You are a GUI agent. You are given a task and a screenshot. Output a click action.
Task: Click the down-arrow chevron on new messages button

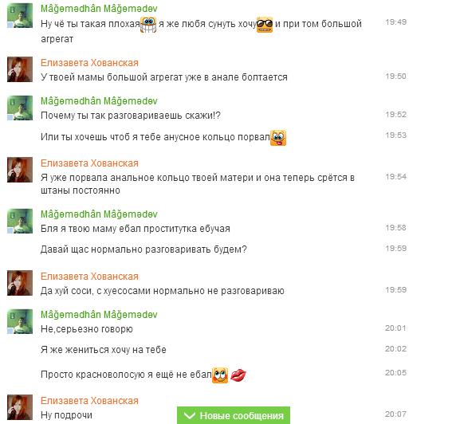point(190,415)
